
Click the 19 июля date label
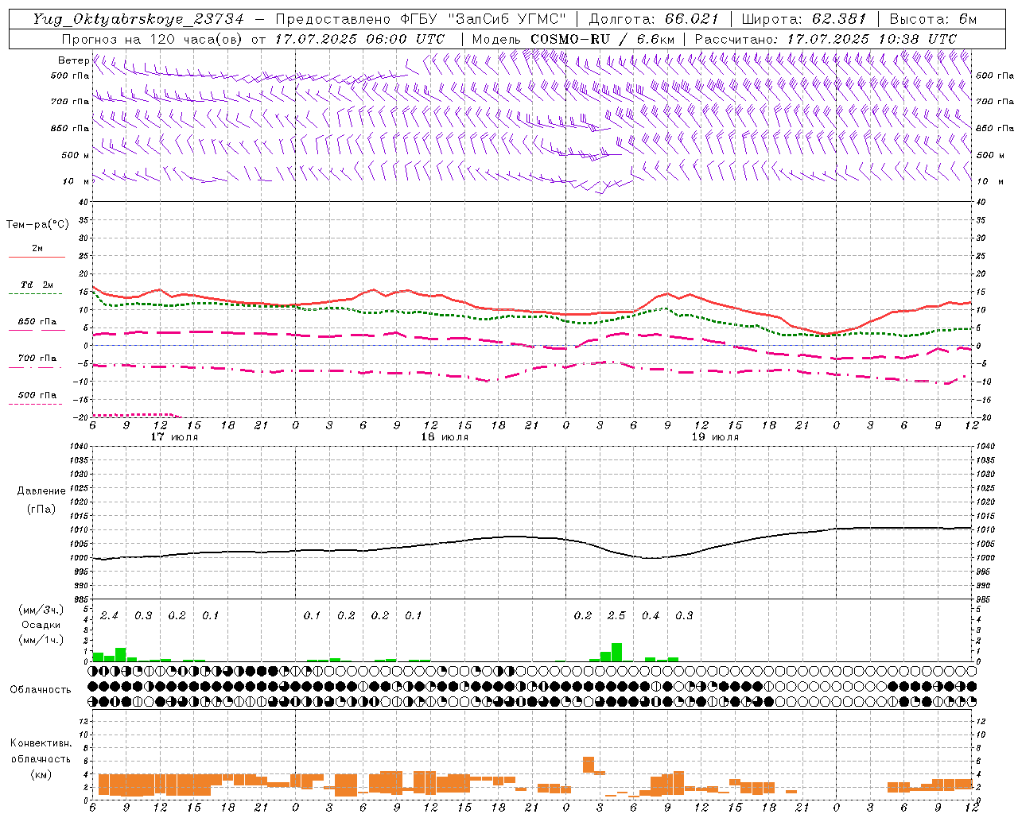click(715, 437)
